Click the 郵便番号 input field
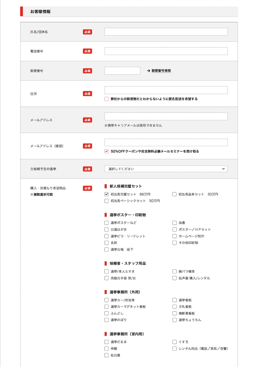Image resolution: width=257 pixels, height=367 pixels. tap(122, 71)
